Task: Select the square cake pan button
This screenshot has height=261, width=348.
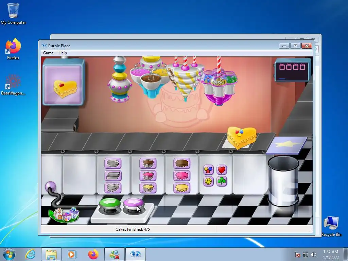Action: (x=113, y=176)
